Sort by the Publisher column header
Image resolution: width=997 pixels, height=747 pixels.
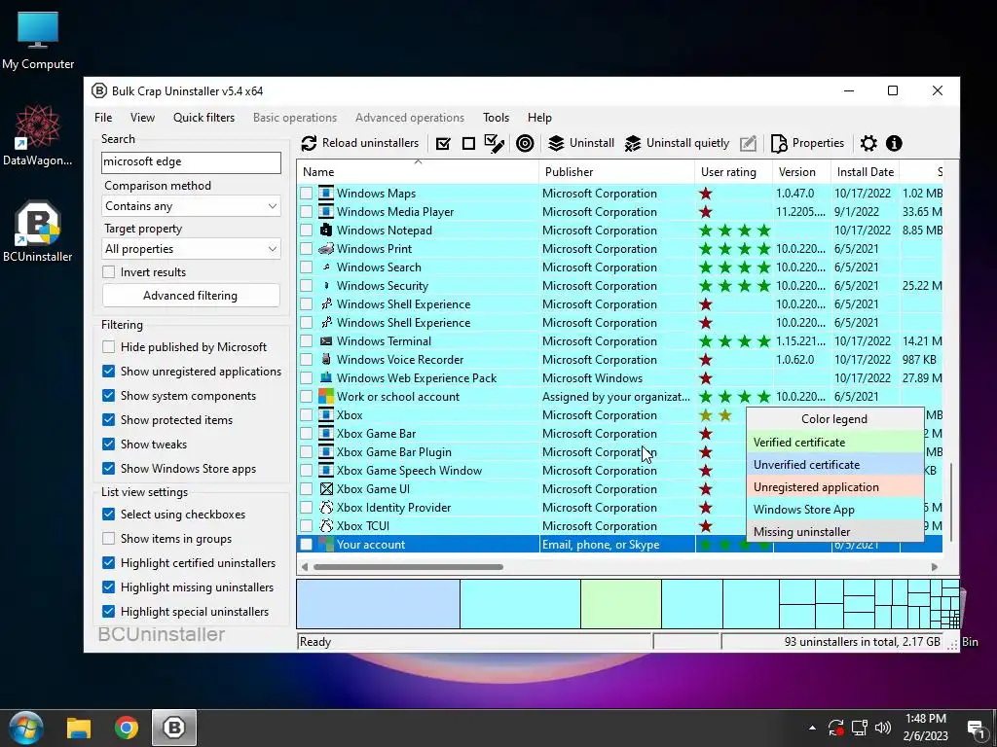(x=616, y=171)
